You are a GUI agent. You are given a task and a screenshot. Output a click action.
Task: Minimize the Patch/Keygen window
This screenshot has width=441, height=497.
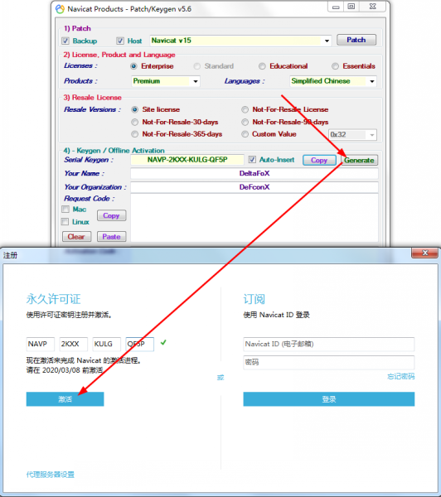[x=336, y=7]
